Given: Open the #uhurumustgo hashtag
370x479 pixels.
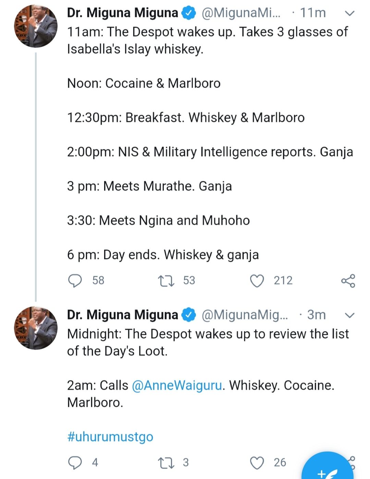Looking at the screenshot, I should (110, 437).
